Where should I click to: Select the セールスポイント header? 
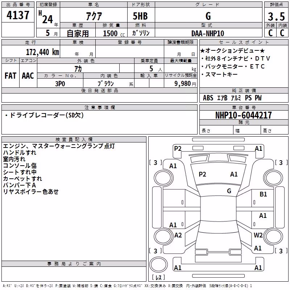(244, 42)
